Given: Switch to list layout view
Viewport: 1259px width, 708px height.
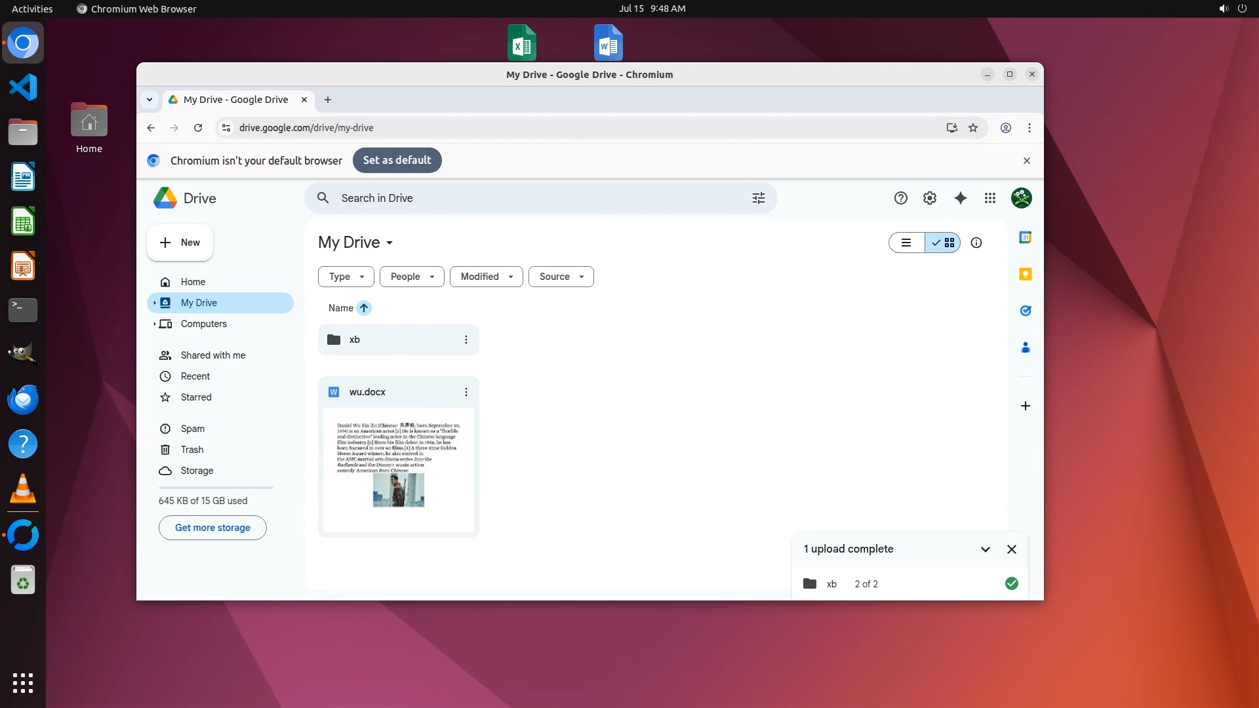Looking at the screenshot, I should click(906, 243).
